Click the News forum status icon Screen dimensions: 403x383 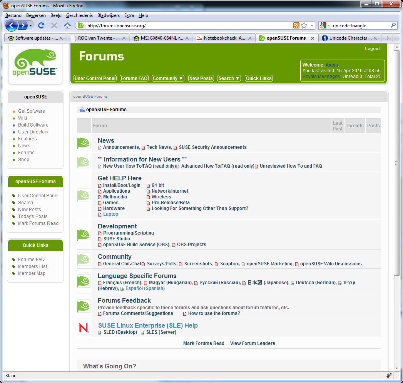coord(84,143)
